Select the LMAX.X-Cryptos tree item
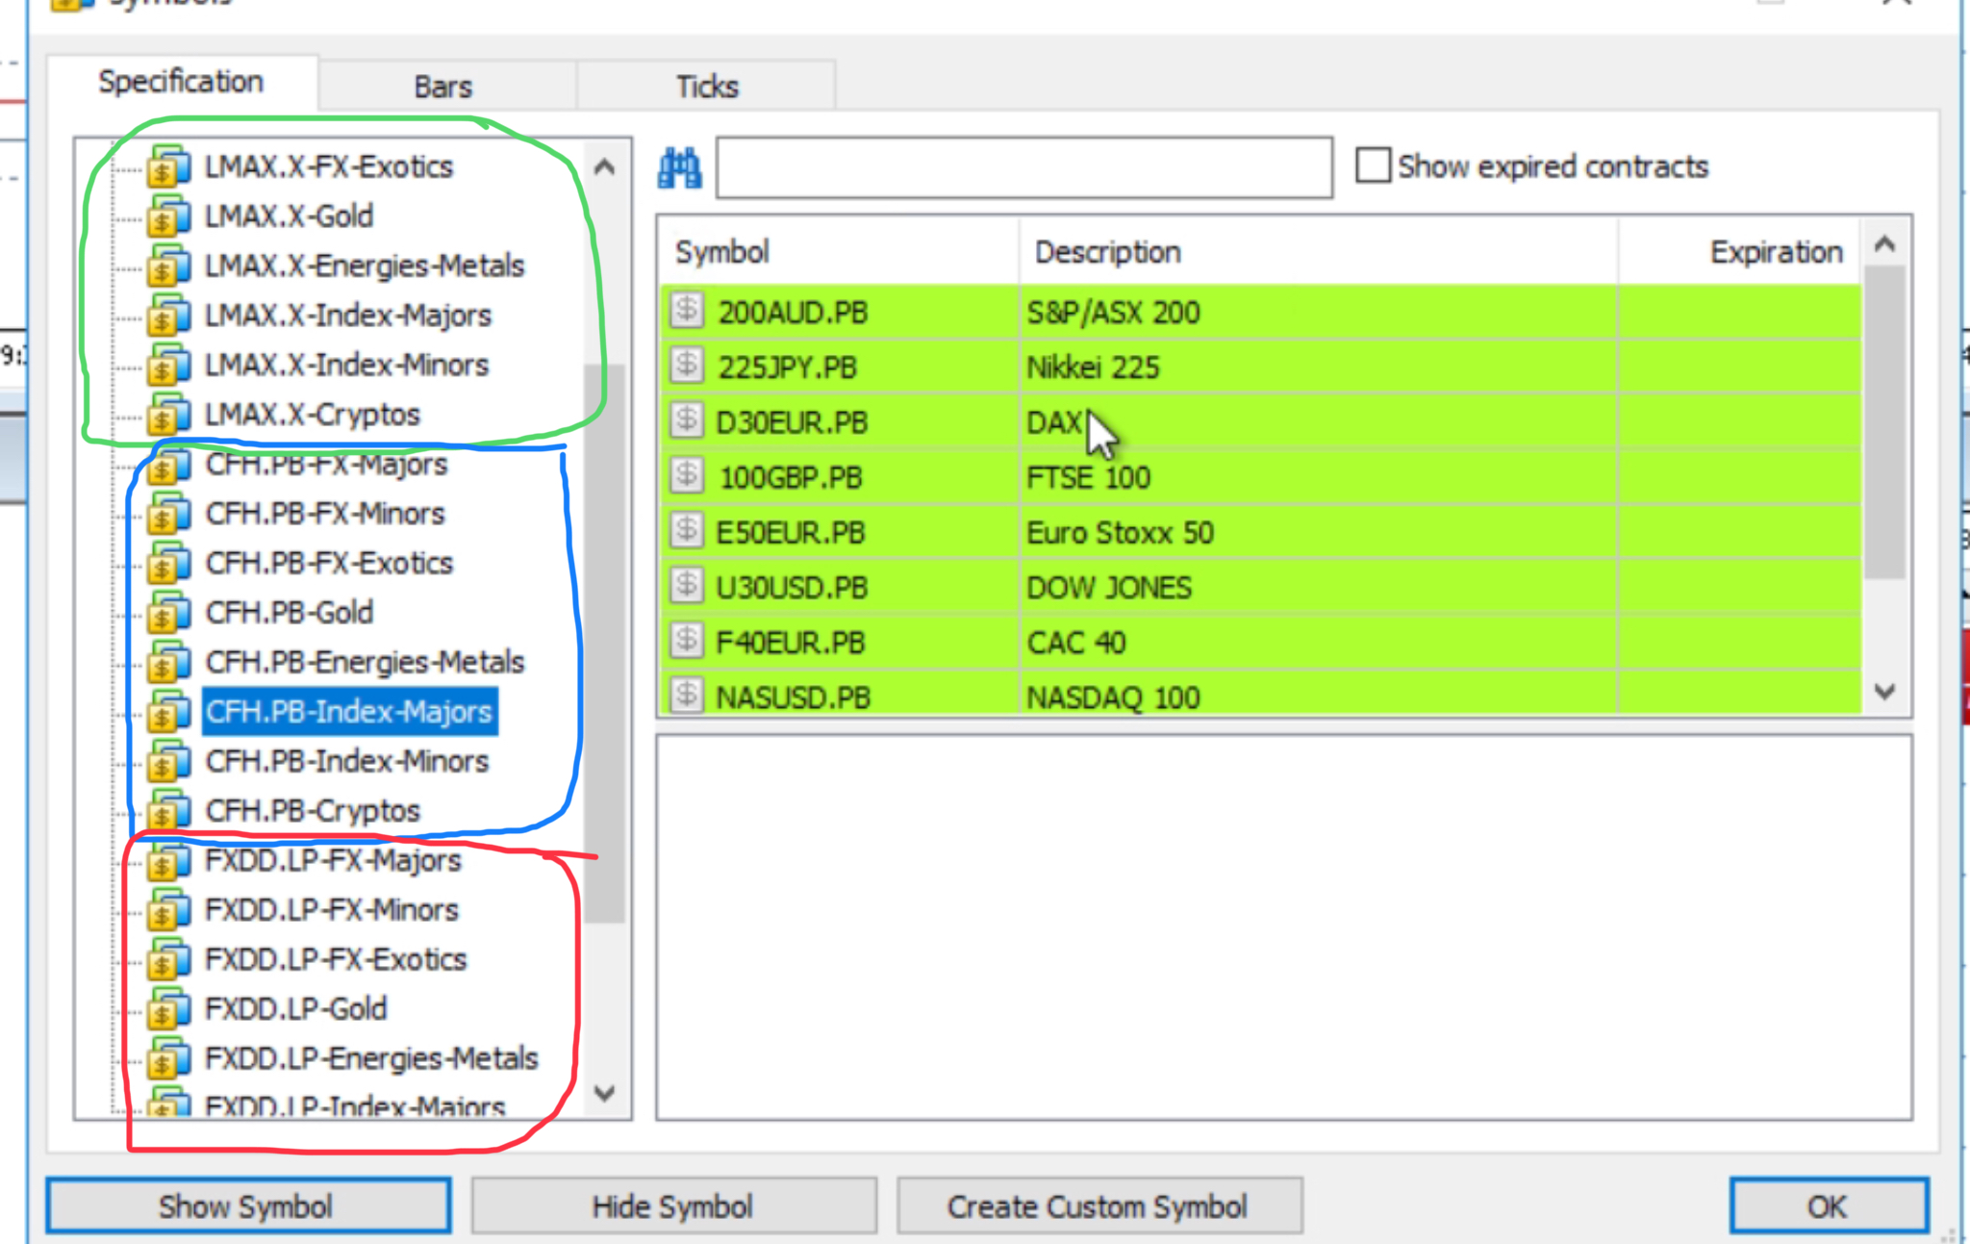The height and width of the screenshot is (1244, 1970). click(313, 415)
